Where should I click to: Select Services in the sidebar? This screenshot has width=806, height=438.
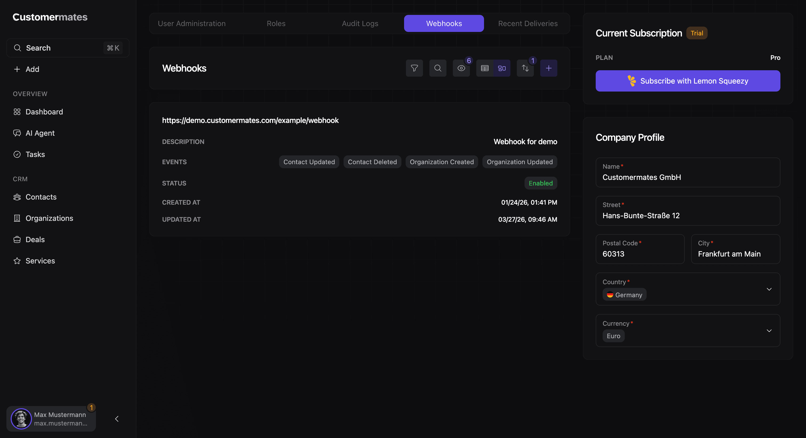click(40, 261)
